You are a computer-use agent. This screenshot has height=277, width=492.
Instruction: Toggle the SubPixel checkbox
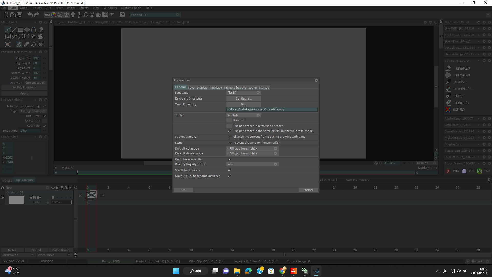coord(229,120)
